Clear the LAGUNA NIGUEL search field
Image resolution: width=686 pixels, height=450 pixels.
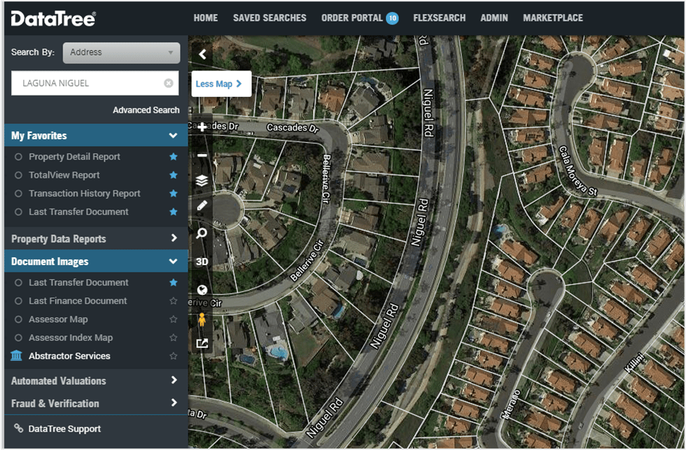pyautogui.click(x=168, y=82)
